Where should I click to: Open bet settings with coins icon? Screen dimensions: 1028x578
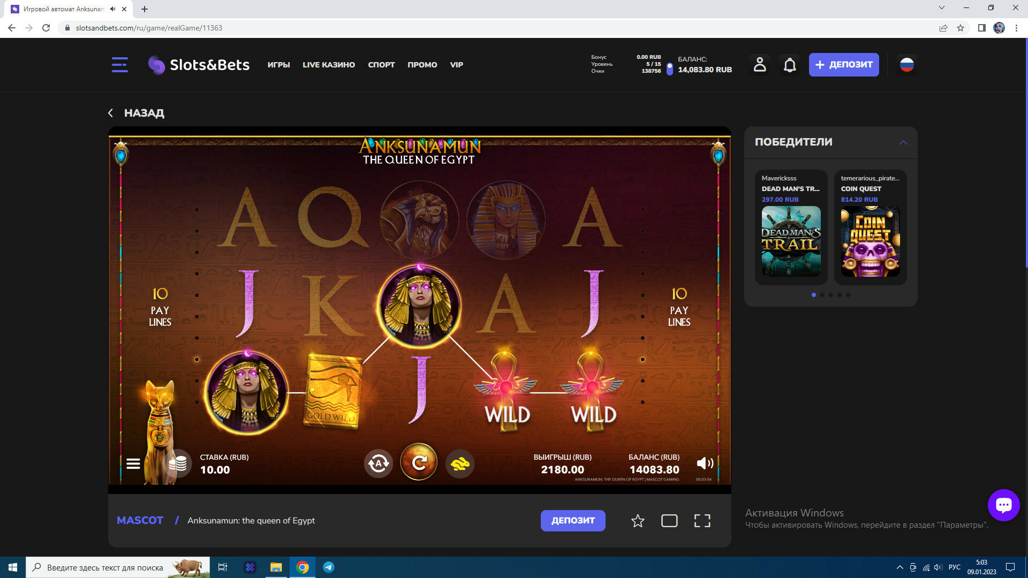point(178,463)
